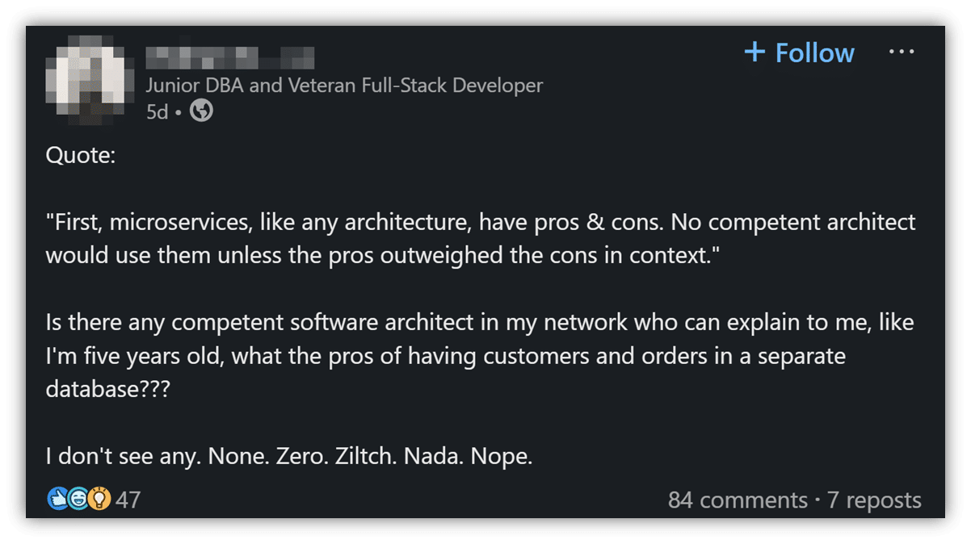Click the Junior DBA headline text
This screenshot has width=971, height=544.
coord(344,86)
